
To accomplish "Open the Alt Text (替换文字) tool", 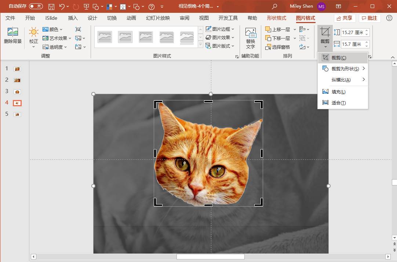I will click(x=250, y=38).
